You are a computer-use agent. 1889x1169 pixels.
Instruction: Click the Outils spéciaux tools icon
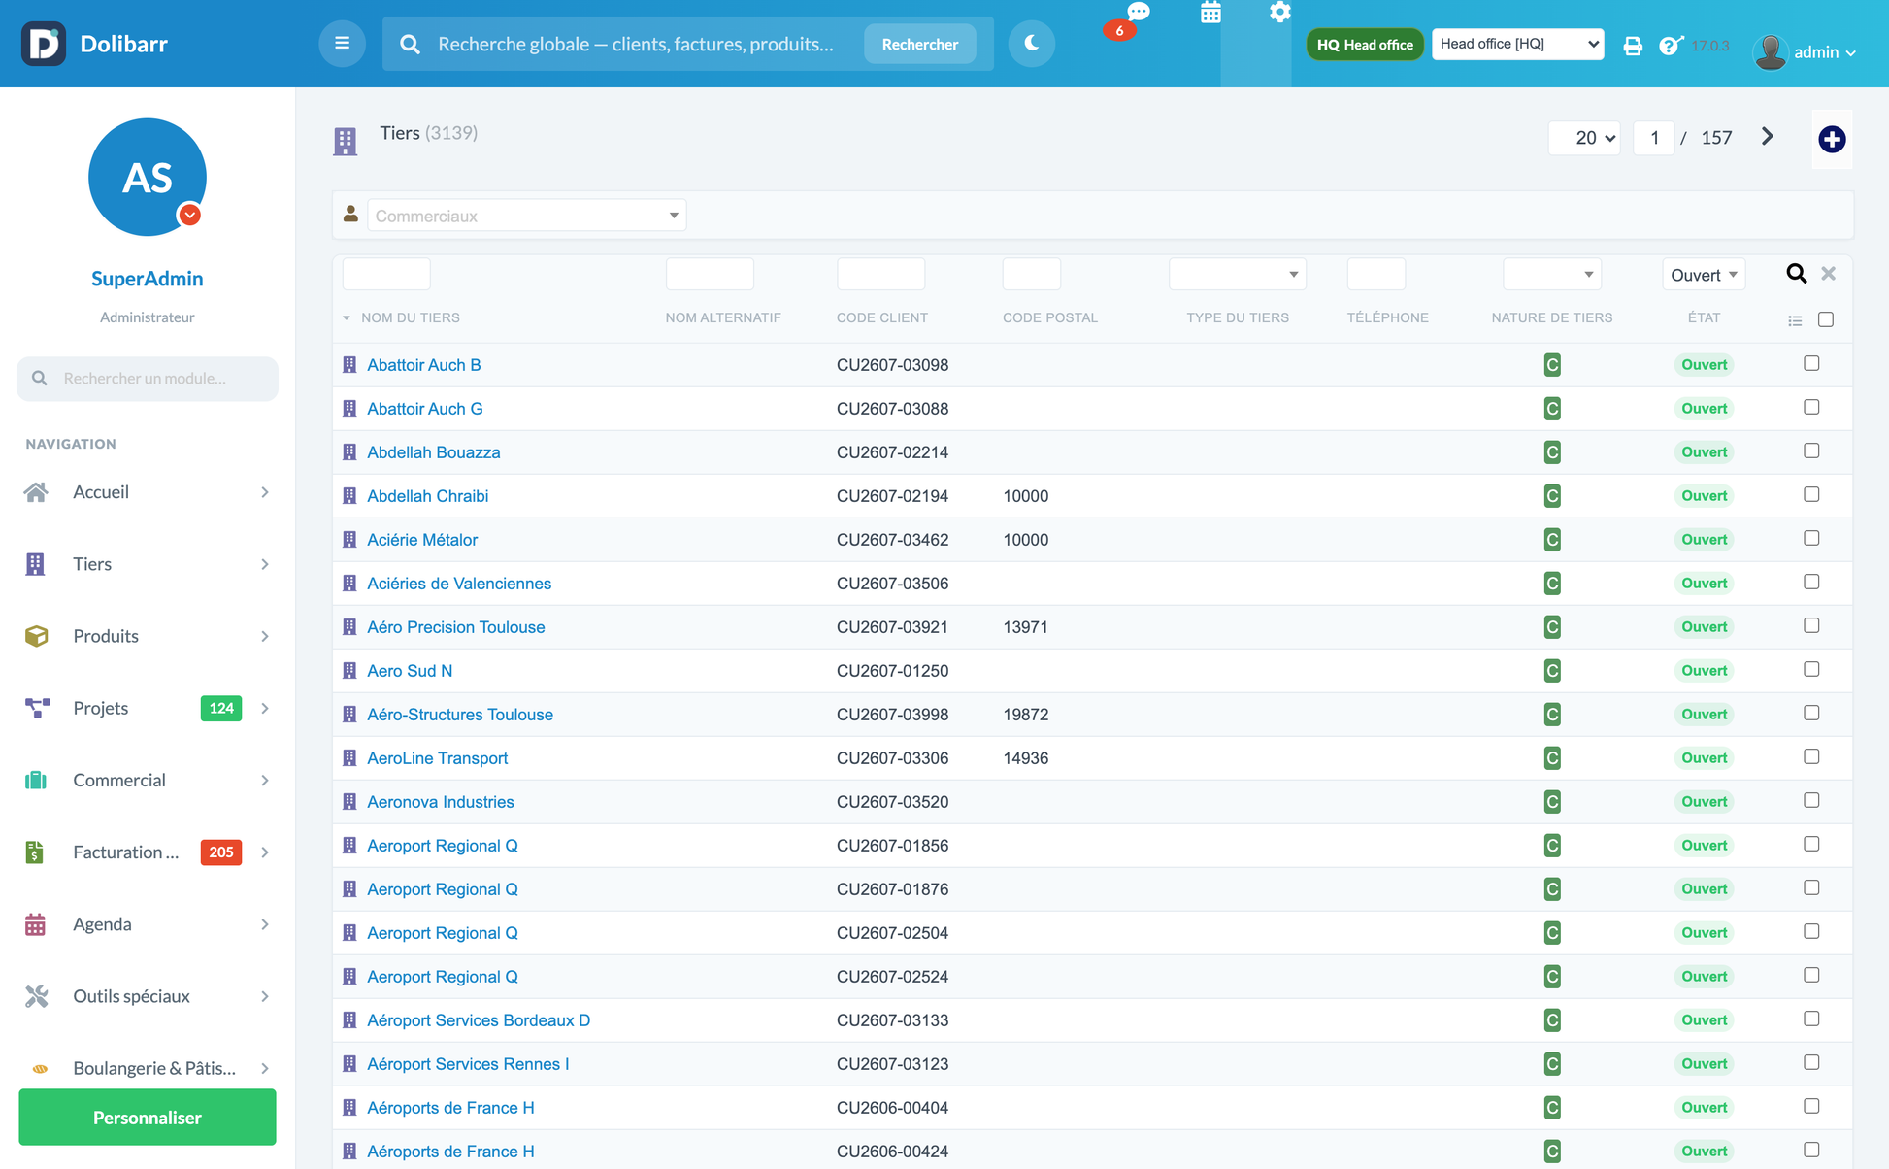tap(37, 996)
